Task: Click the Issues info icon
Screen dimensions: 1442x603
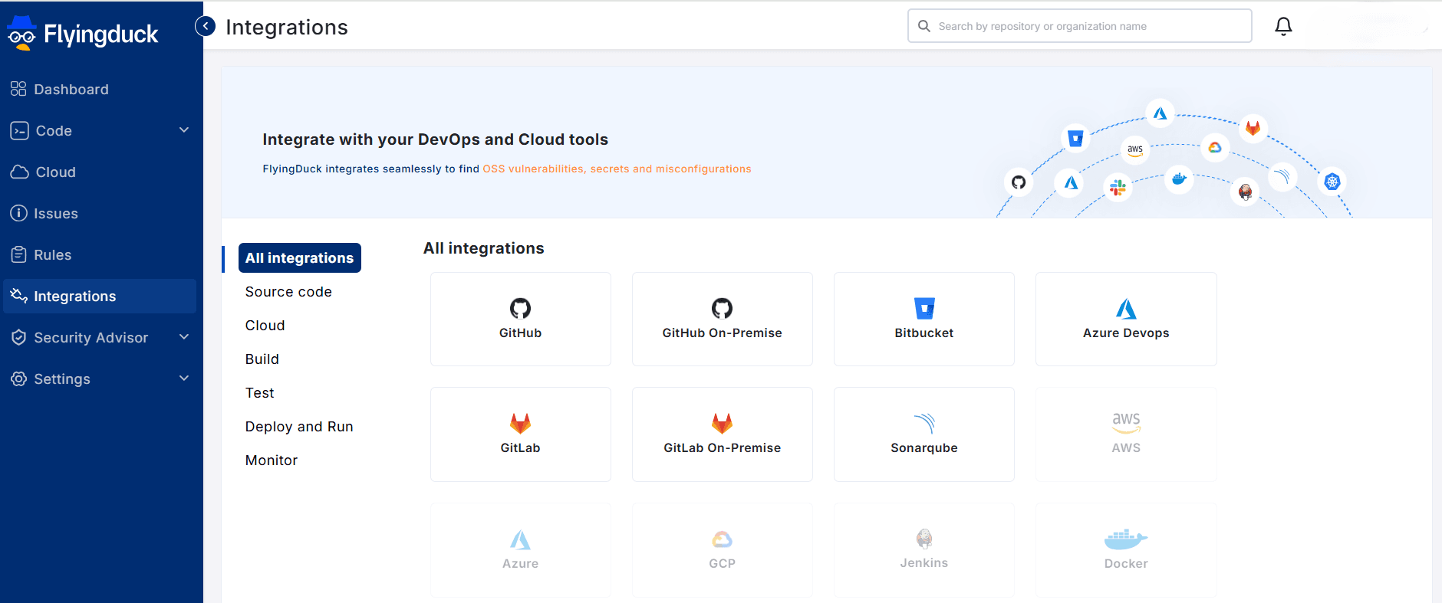Action: (x=18, y=213)
